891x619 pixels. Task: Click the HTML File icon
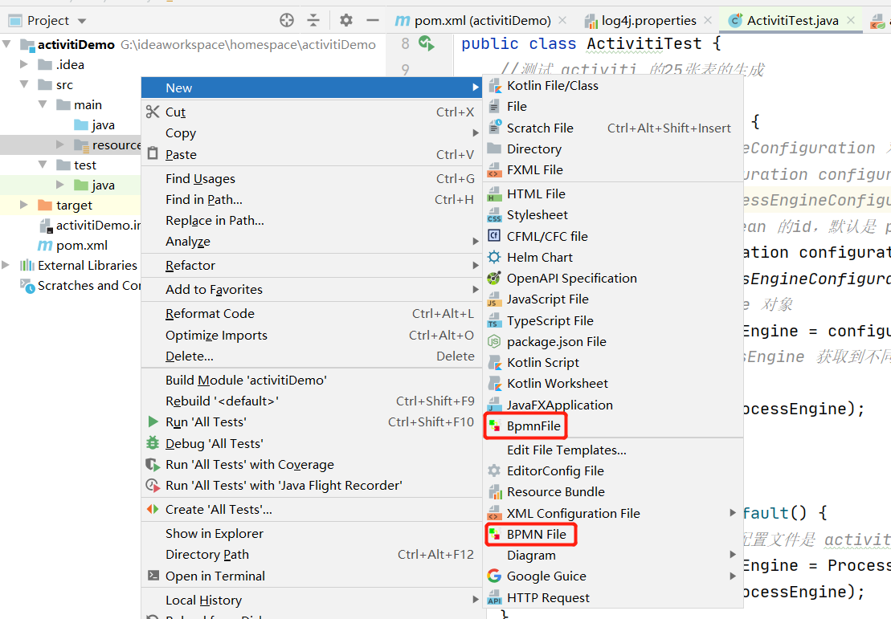(x=495, y=194)
